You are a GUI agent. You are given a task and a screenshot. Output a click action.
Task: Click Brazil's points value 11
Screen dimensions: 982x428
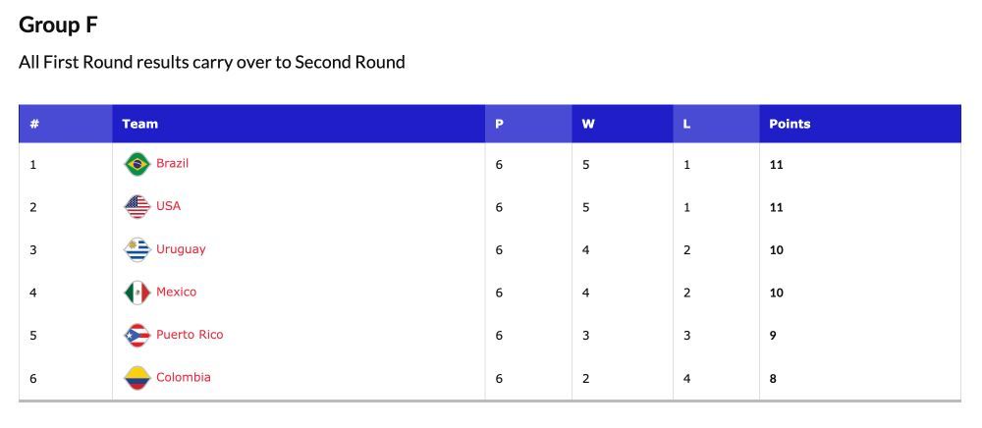[777, 165]
